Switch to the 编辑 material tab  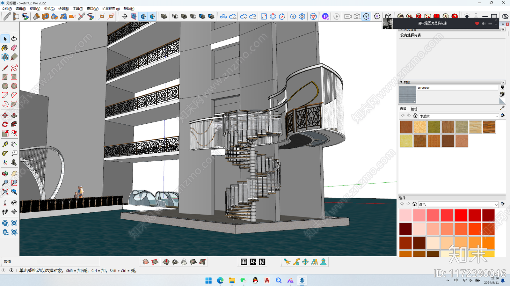pyautogui.click(x=414, y=109)
